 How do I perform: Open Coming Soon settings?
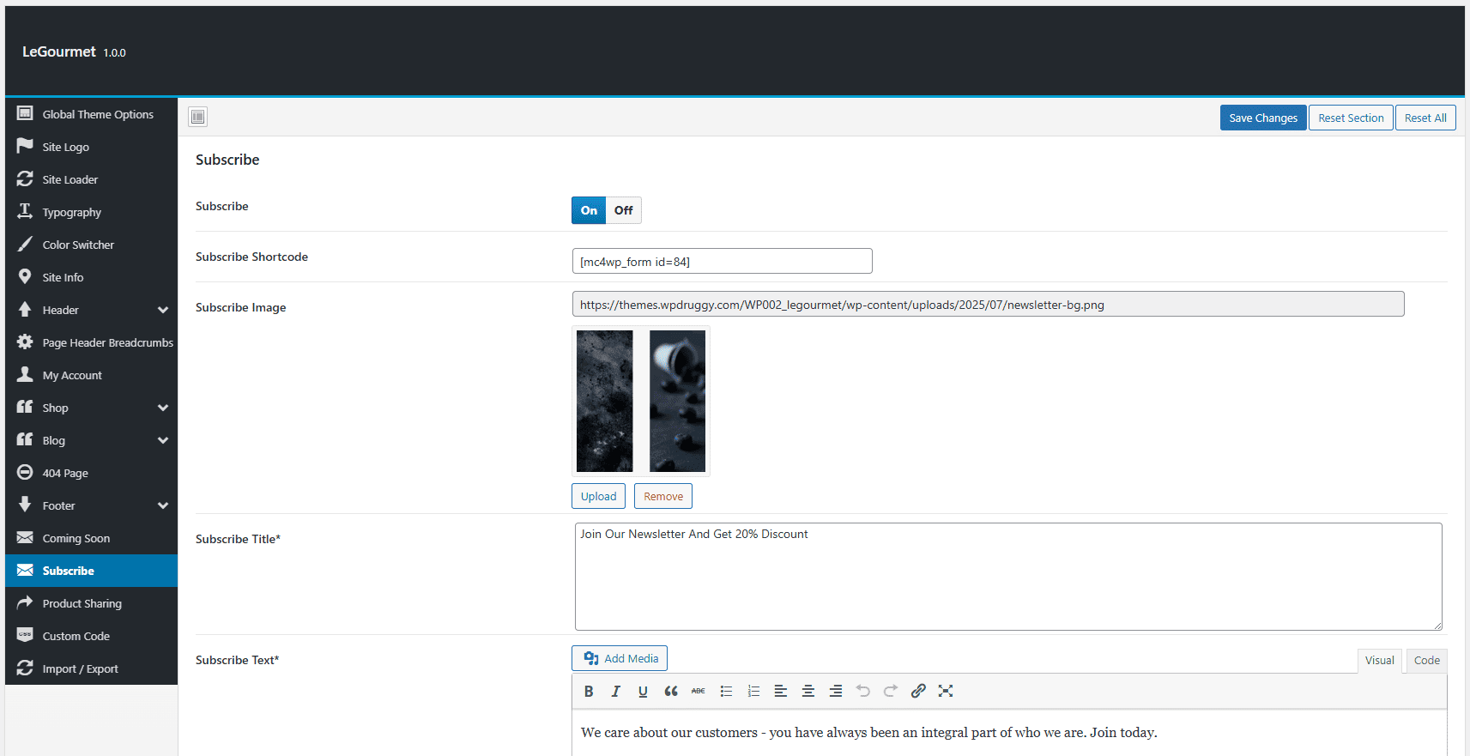click(91, 538)
